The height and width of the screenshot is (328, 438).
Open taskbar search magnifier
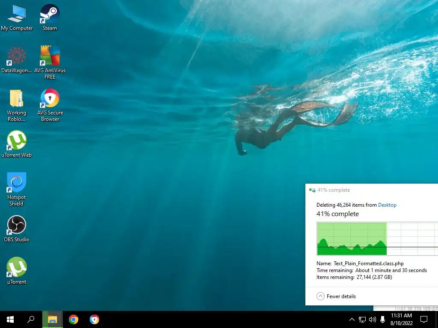click(31, 319)
